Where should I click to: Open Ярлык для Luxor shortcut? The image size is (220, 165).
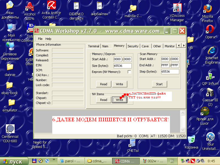[205, 116]
